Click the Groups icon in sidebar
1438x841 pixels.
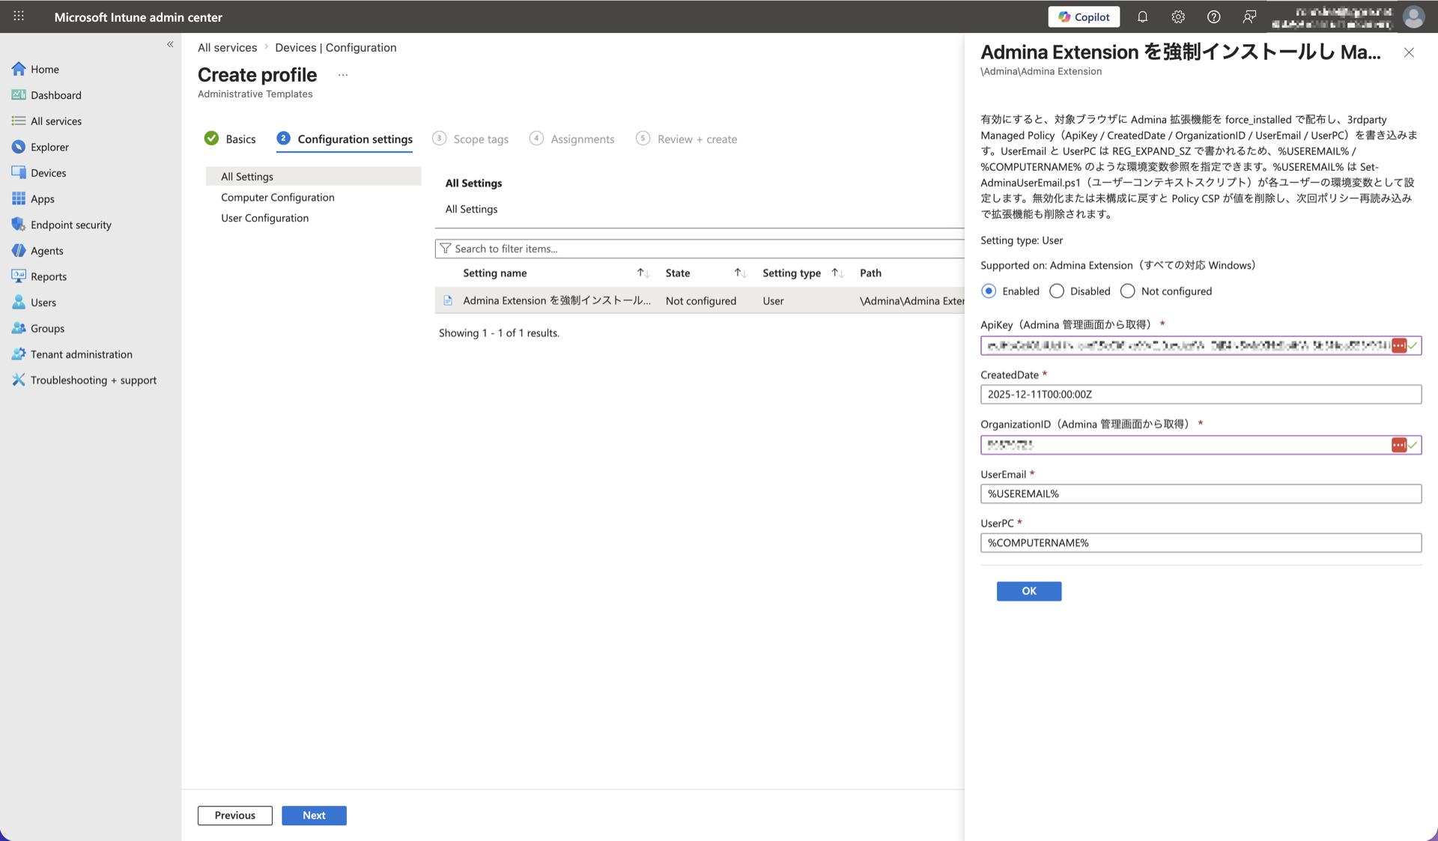19,328
